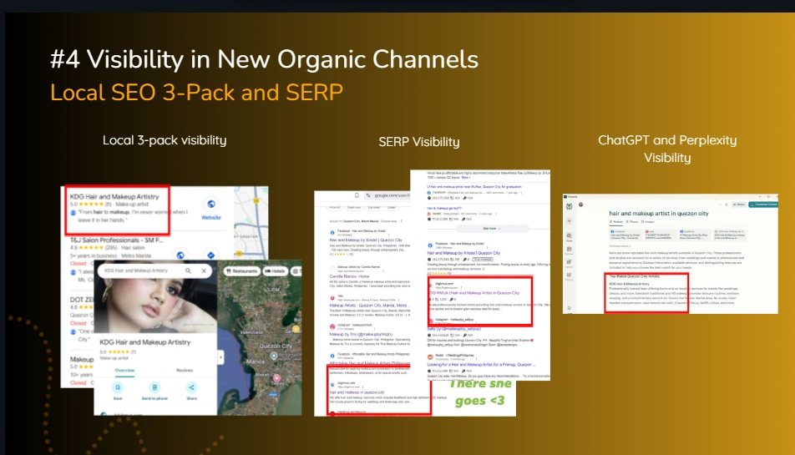Click the Hotels chip on the map
This screenshot has width=795, height=455.
(x=276, y=271)
